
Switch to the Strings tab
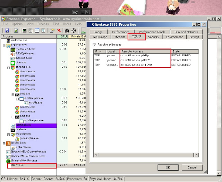point(194,37)
